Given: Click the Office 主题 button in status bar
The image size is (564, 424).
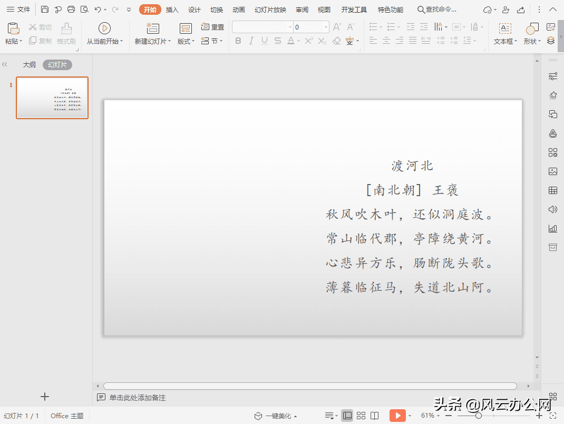Looking at the screenshot, I should [x=66, y=416].
